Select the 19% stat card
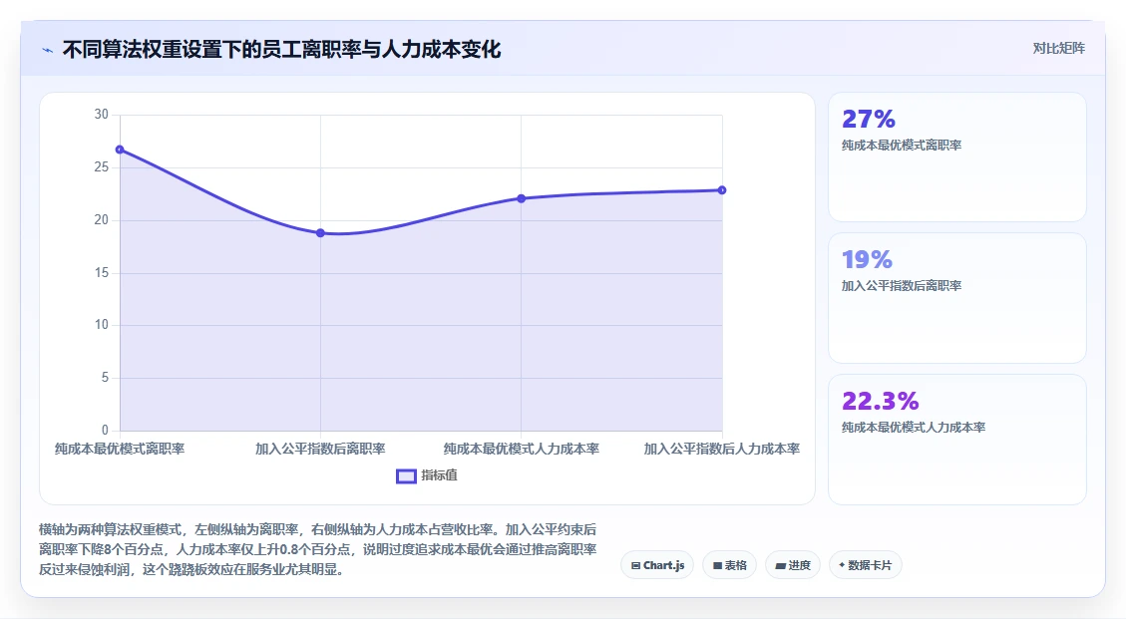 [x=957, y=298]
